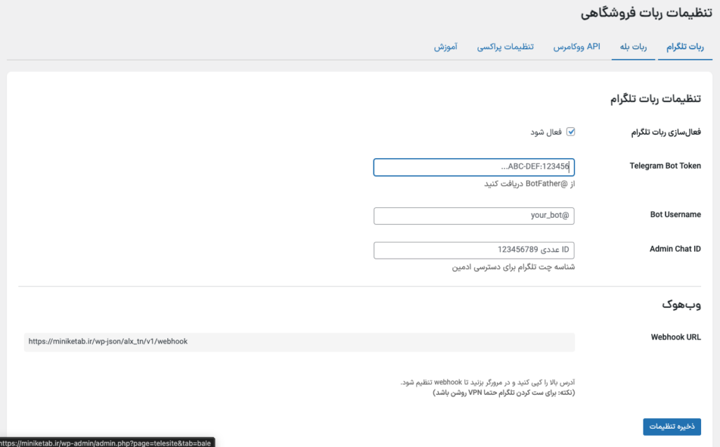Select the API ووکامرس tab
720x447 pixels.
coord(573,46)
